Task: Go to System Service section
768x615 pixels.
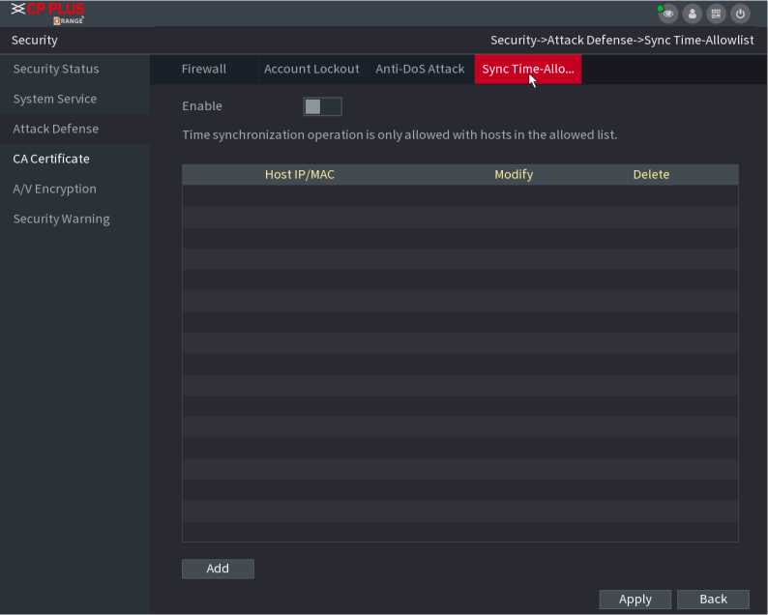Action: tap(55, 100)
